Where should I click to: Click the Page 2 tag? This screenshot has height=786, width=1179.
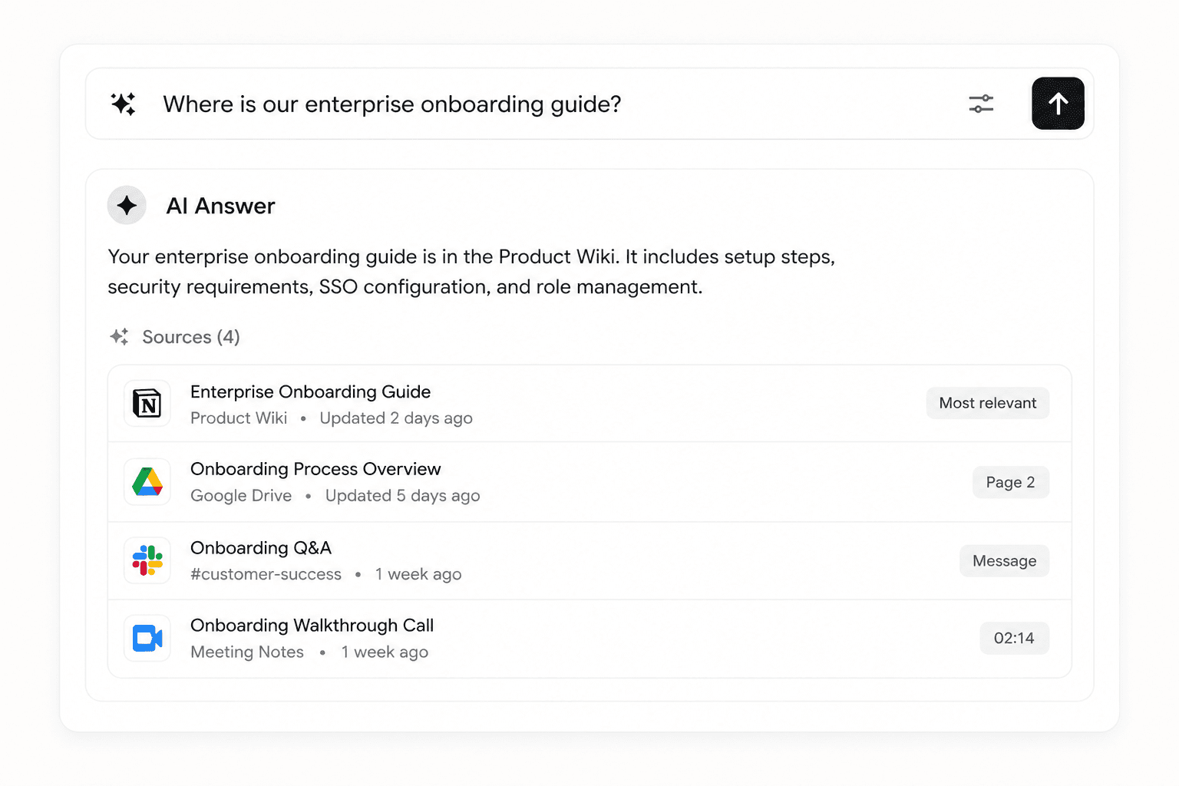(1011, 482)
